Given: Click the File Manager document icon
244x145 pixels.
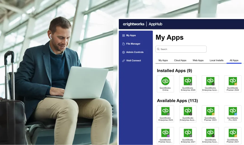Looking at the screenshot, I should (124, 44).
